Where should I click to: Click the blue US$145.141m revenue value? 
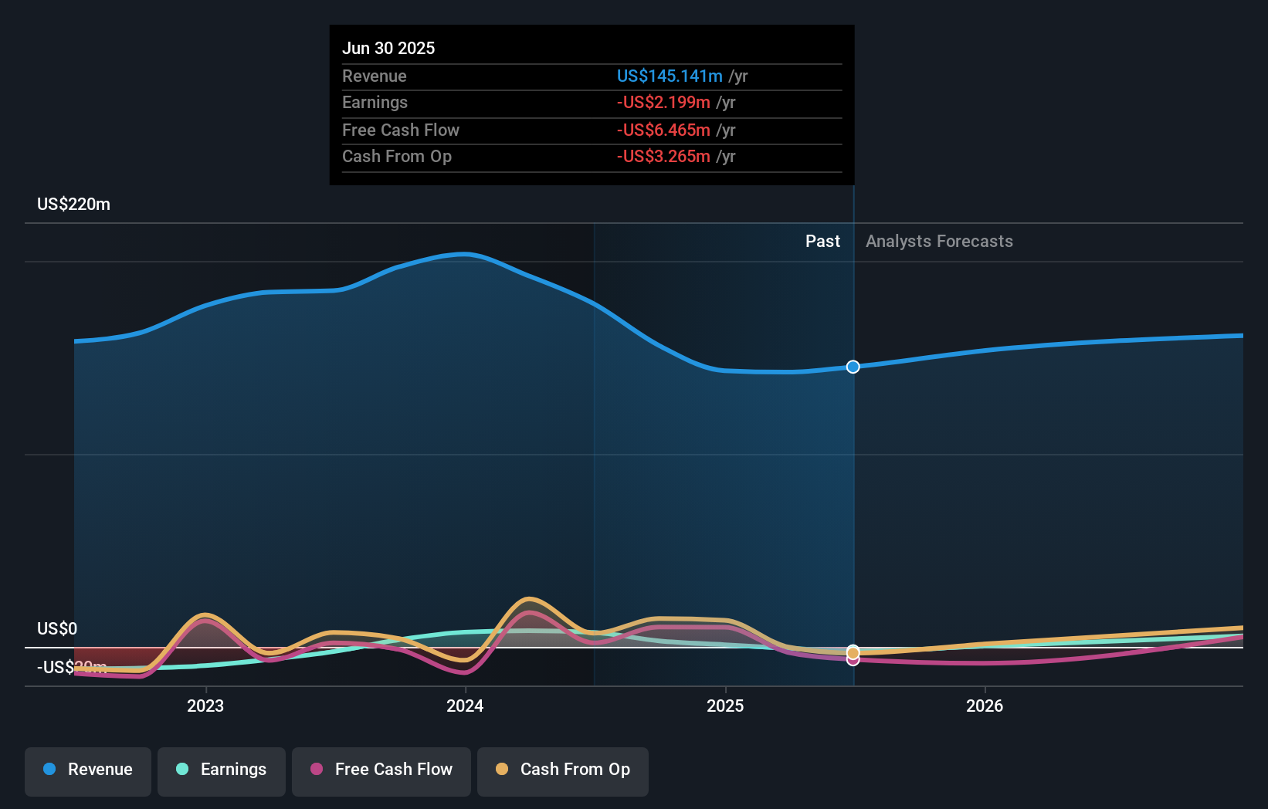670,76
